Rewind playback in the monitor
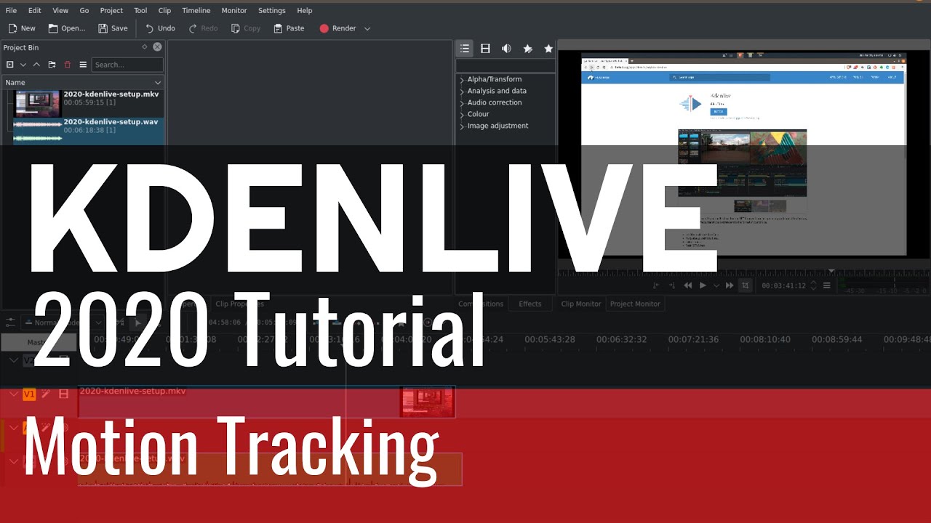Screen dimensions: 931x523 688,285
